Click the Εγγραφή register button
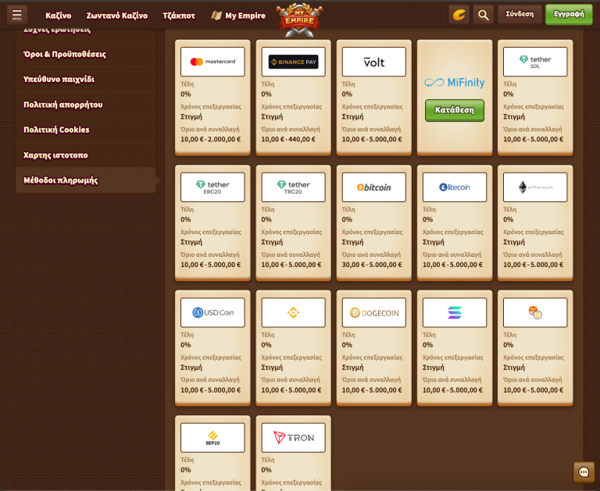Screen dimensions: 600x491 coord(569,14)
